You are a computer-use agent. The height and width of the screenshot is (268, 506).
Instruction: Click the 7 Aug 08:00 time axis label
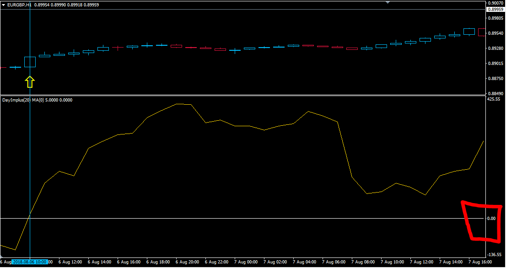[363, 262]
